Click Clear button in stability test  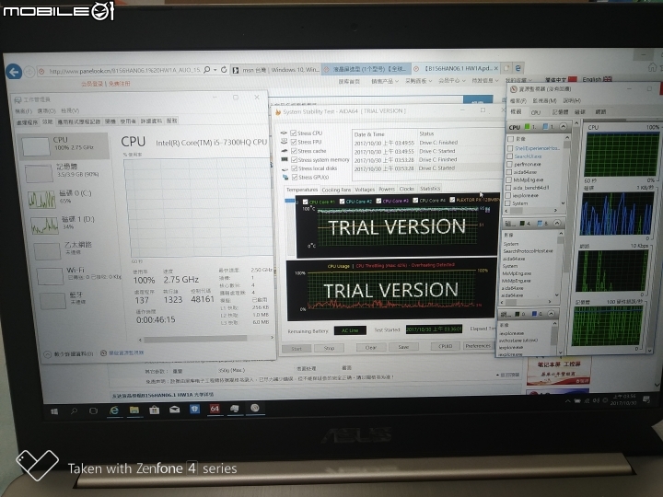(x=370, y=347)
